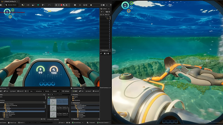
Task: Sort assets by Name column header
Action: pyautogui.click(x=53, y=97)
